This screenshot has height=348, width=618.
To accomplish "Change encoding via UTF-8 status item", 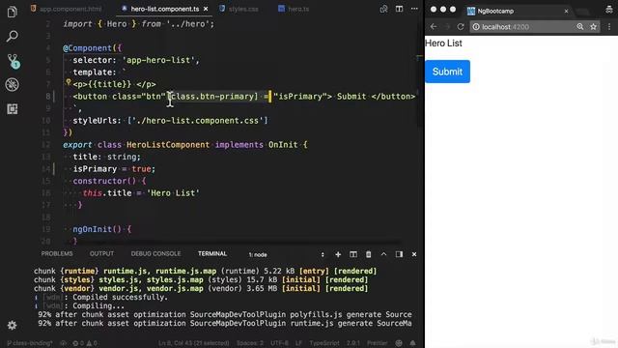I will (279, 343).
